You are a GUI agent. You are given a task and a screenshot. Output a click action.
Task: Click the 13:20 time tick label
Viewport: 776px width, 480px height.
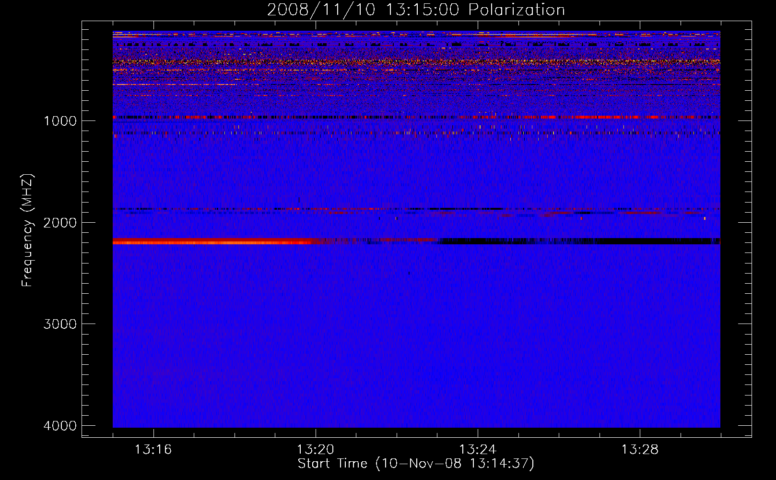[x=316, y=450]
